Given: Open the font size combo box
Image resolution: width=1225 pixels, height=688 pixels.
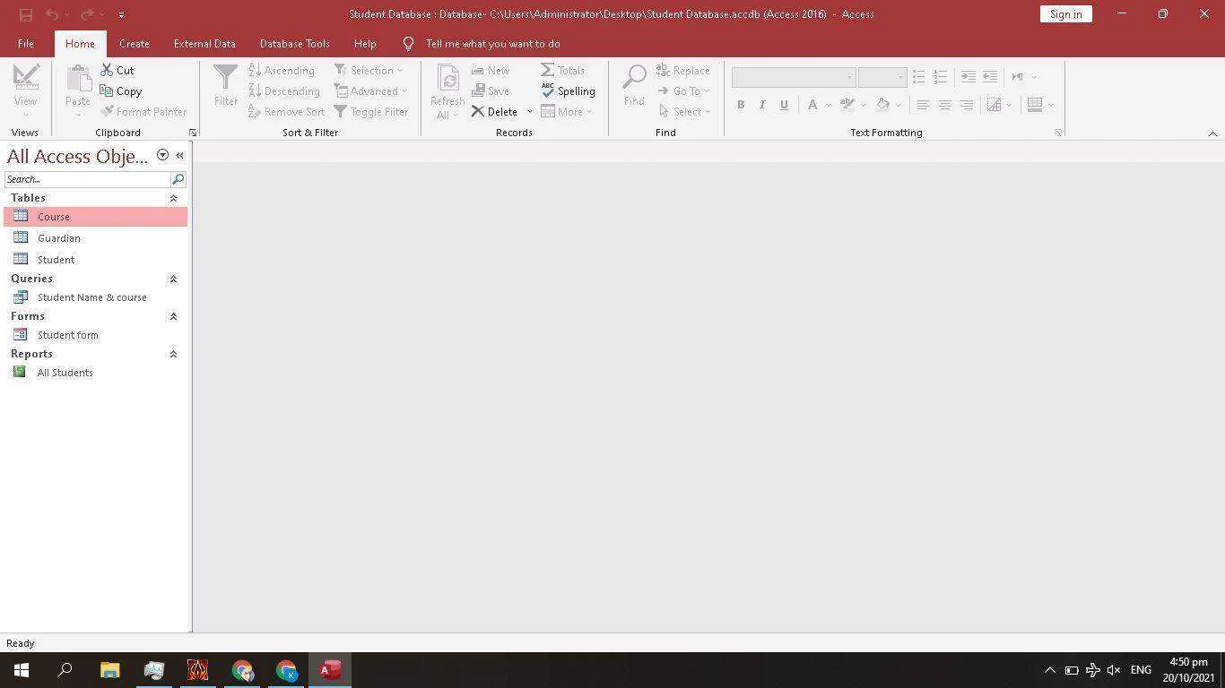Looking at the screenshot, I should [x=882, y=77].
